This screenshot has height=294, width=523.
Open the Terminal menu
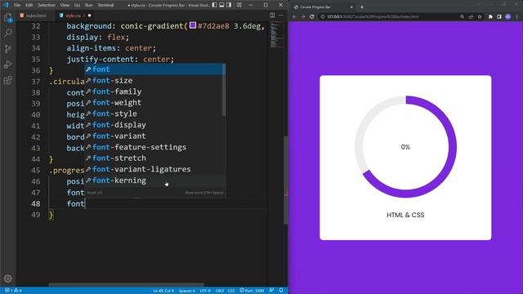point(105,5)
